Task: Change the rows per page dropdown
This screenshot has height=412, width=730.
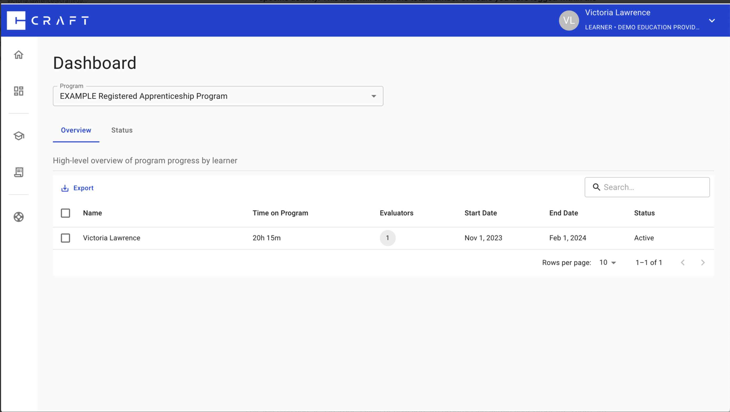Action: [607, 263]
